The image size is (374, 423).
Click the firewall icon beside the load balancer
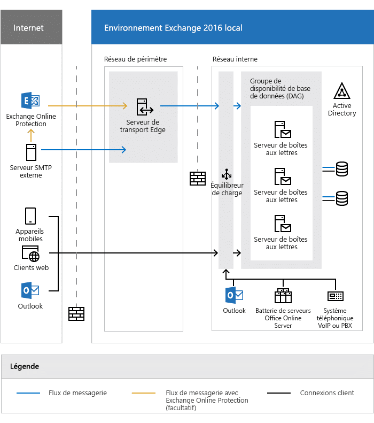[x=198, y=178]
